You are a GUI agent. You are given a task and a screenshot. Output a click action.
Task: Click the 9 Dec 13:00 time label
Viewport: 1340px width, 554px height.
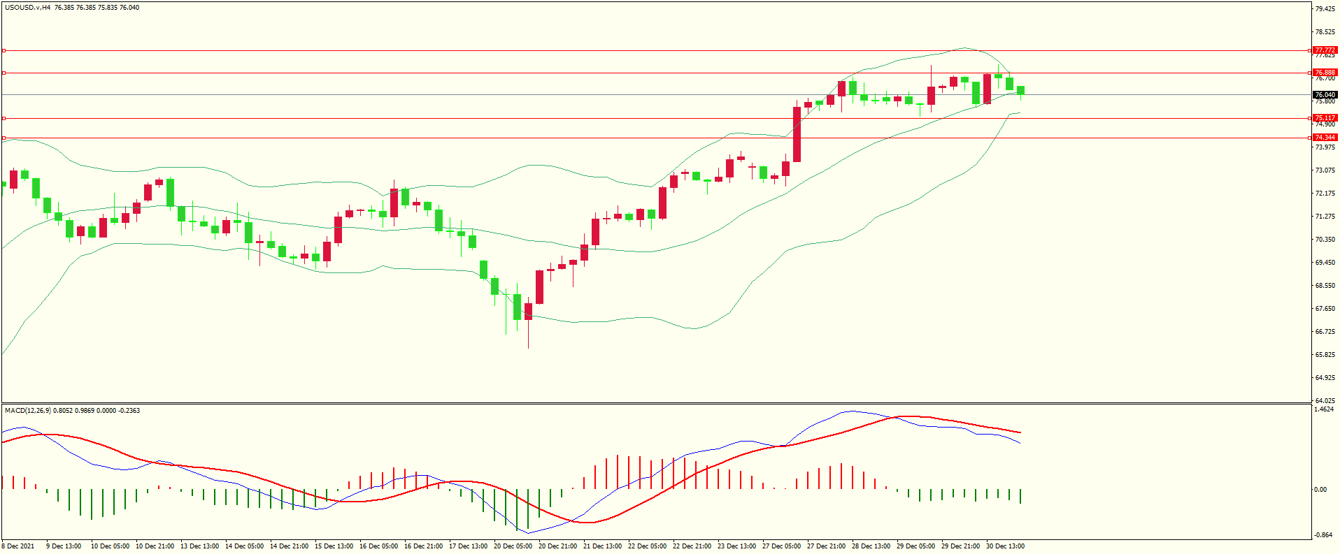(x=64, y=546)
